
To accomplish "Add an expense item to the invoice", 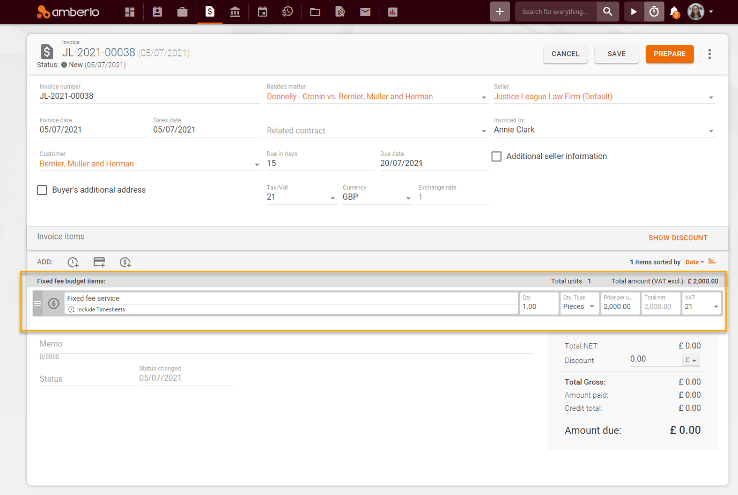I will [x=99, y=262].
